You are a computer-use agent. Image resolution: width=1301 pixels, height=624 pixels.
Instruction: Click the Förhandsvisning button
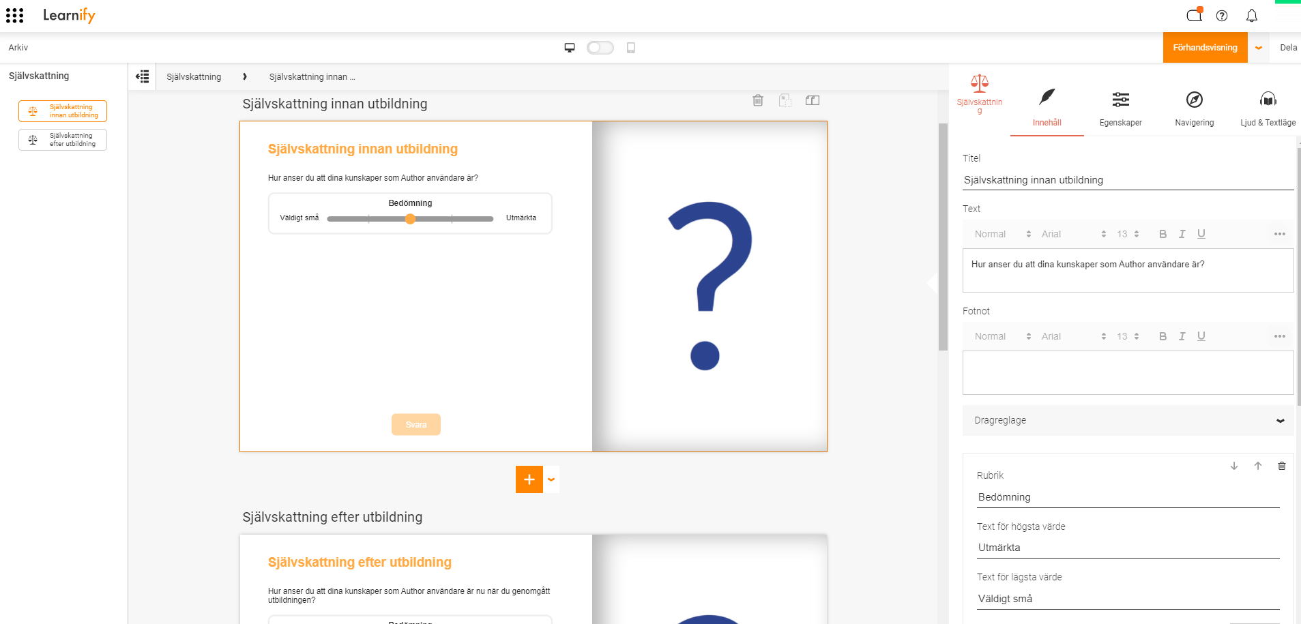click(x=1205, y=48)
